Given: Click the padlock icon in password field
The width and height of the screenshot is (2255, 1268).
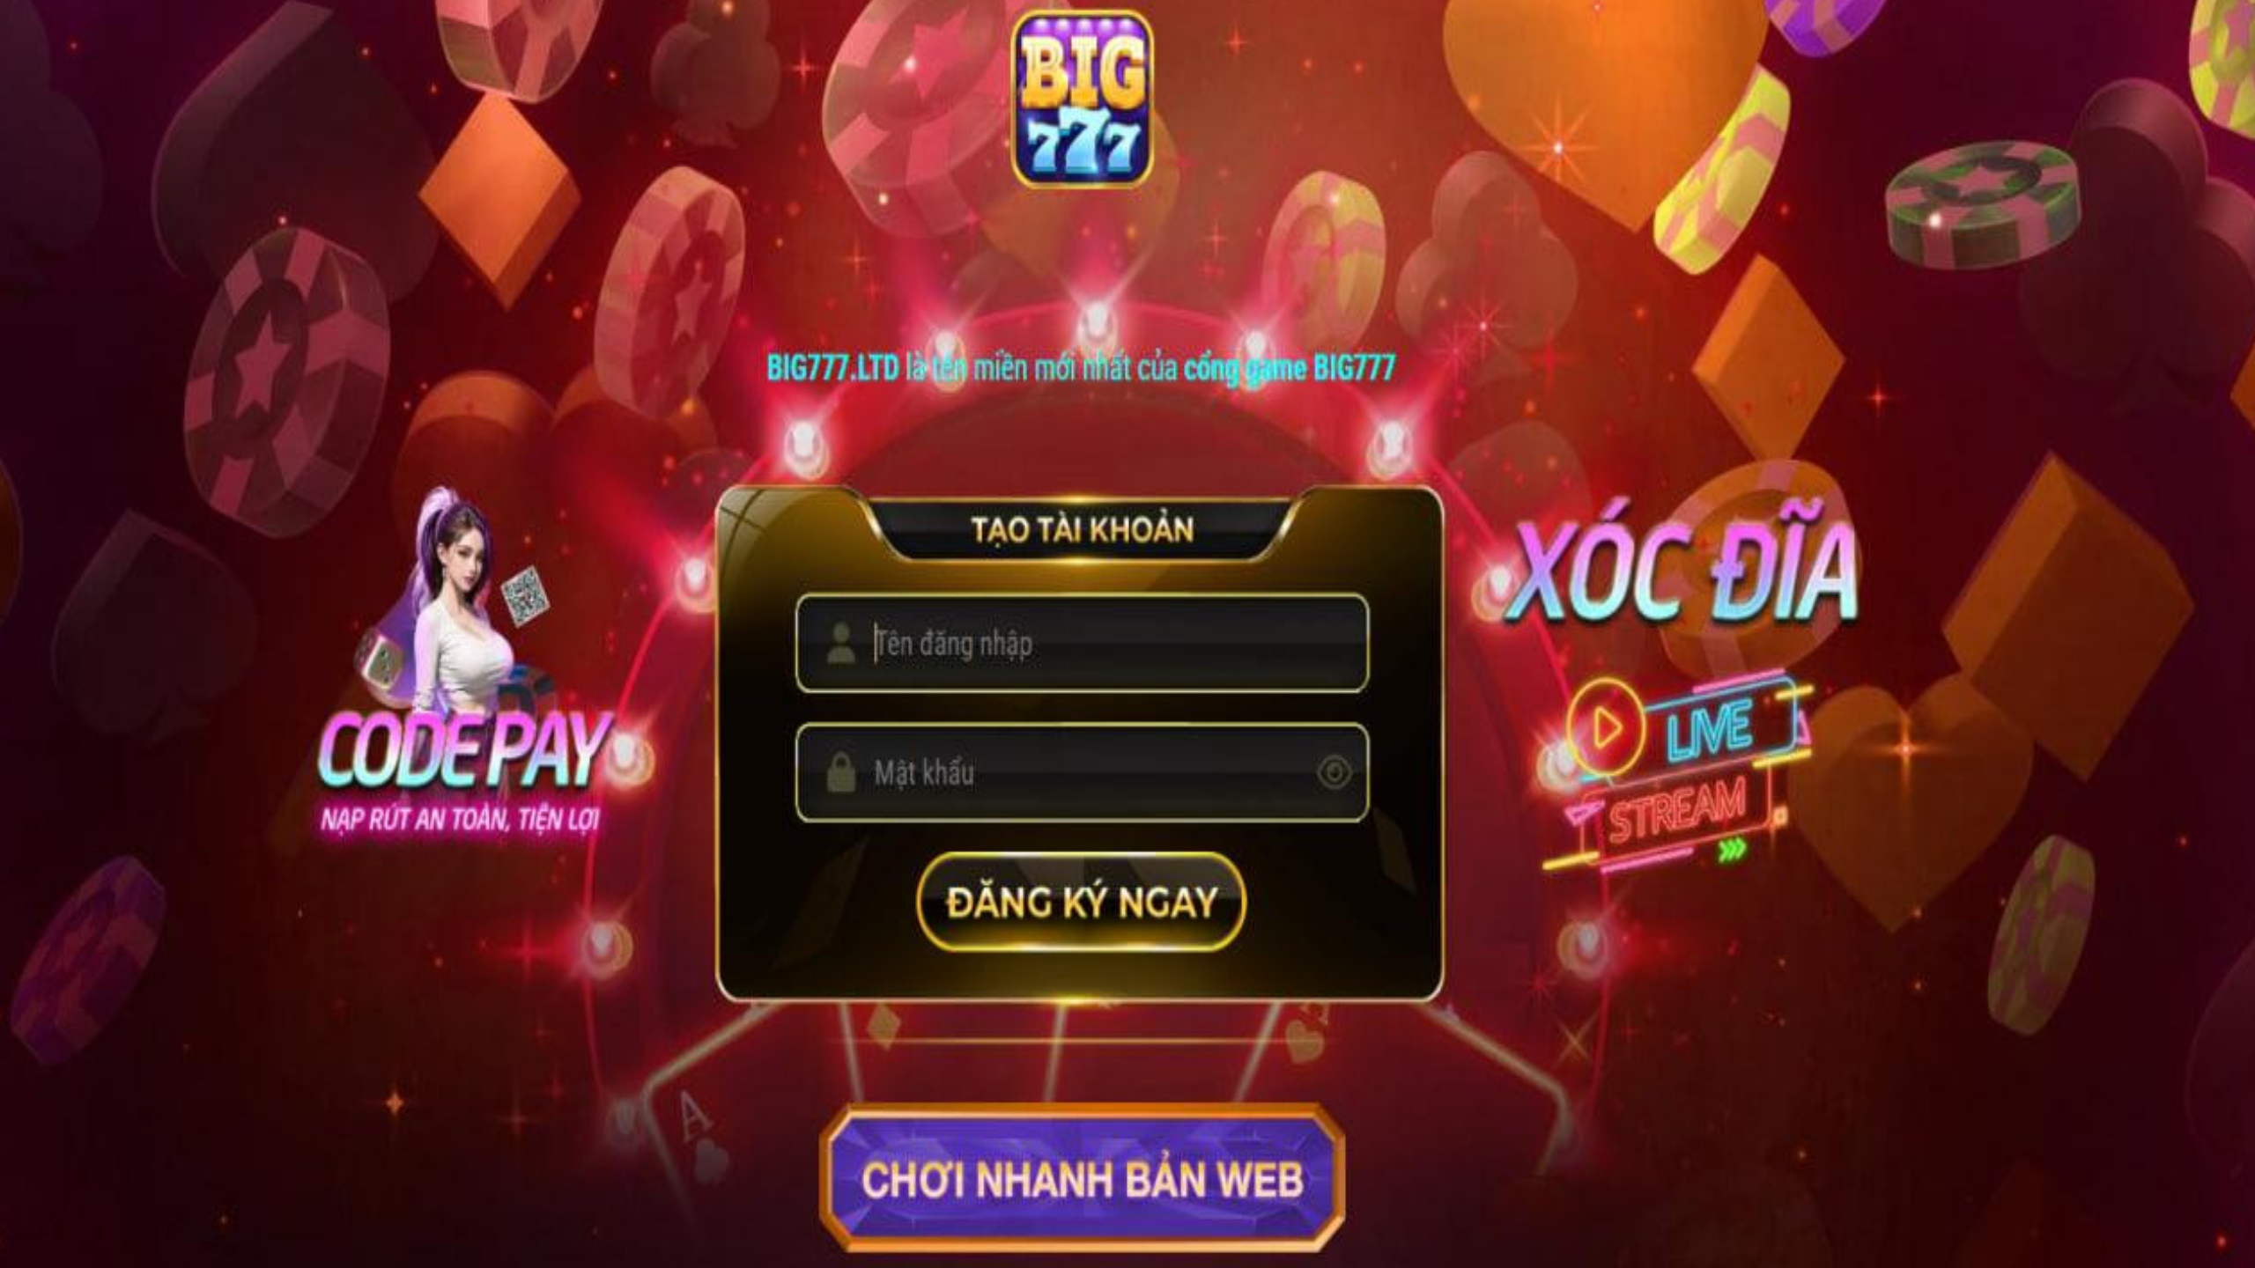Looking at the screenshot, I should 841,772.
